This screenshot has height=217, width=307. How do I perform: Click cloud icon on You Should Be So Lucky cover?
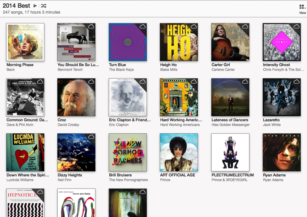[x=91, y=26]
